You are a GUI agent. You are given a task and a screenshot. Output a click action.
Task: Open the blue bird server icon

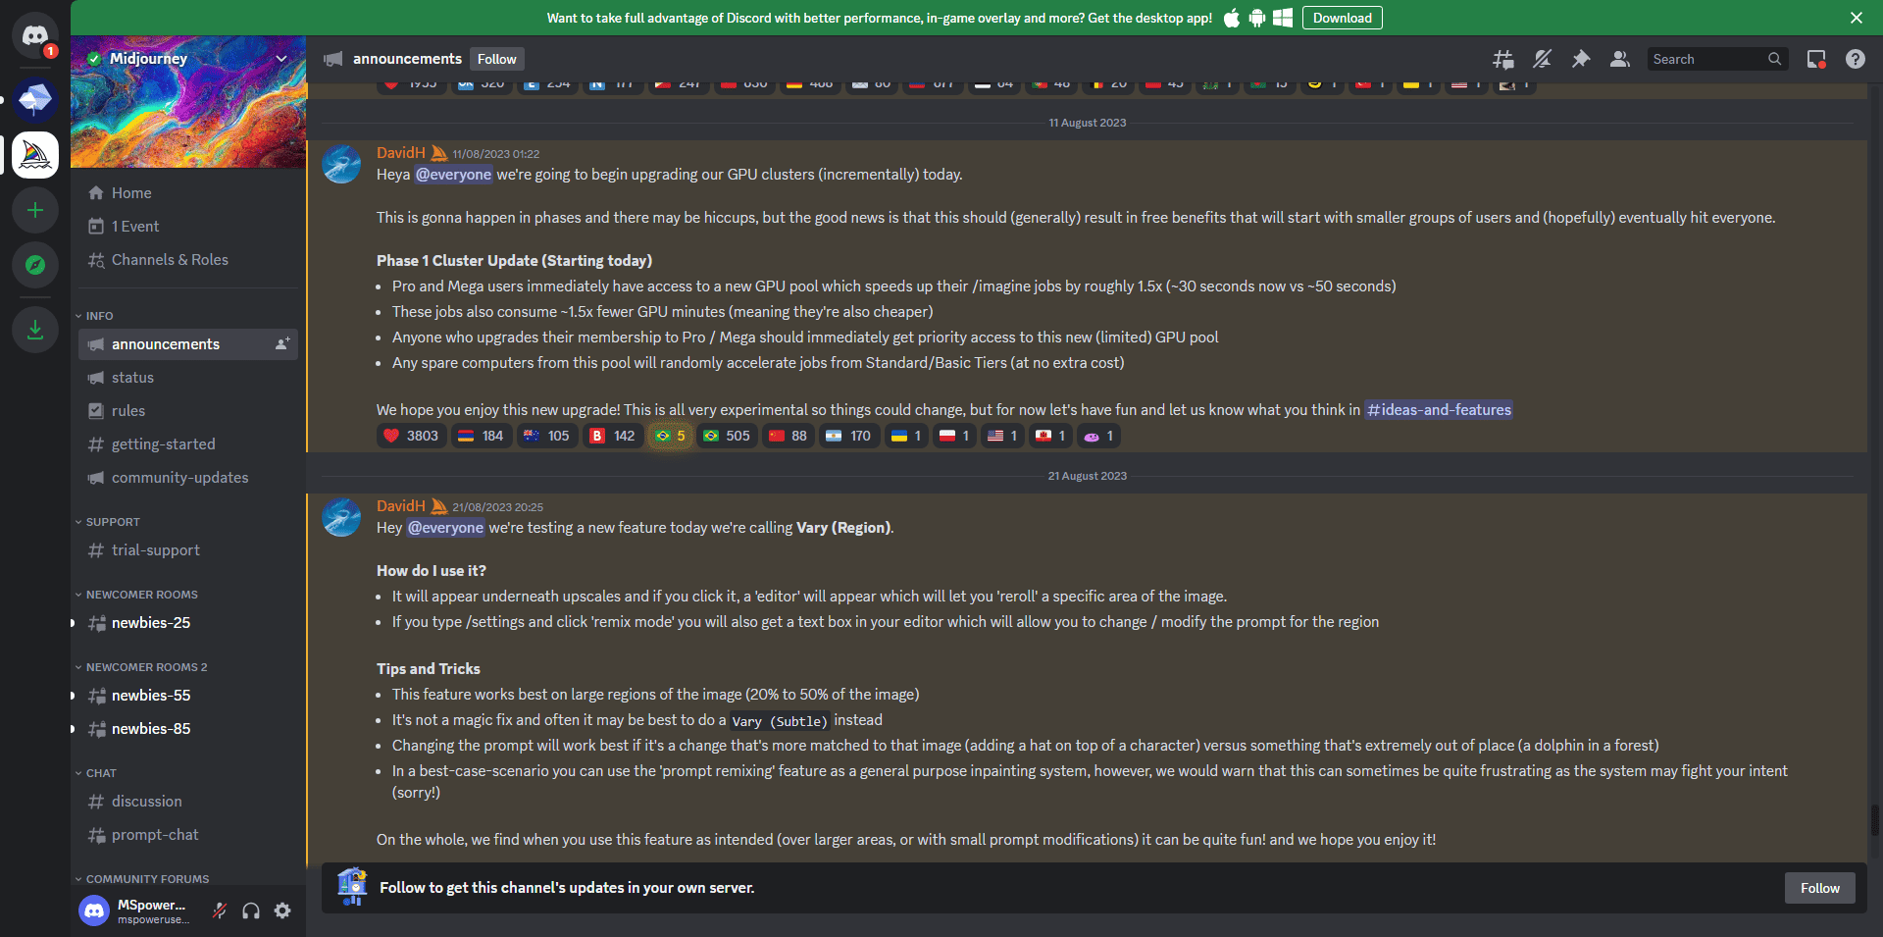click(x=35, y=99)
